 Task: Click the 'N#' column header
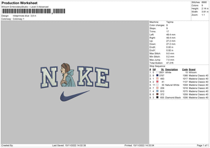(x=154, y=69)
